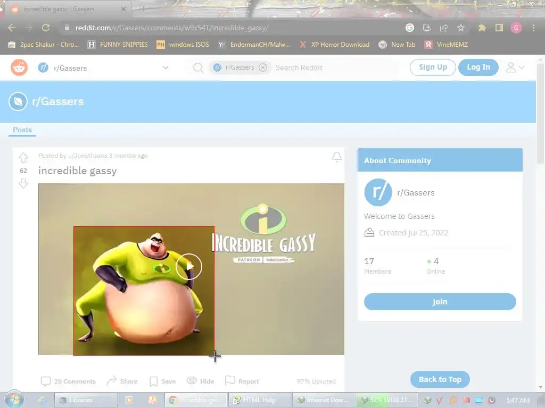Click the incredible gassy post title

78,171
